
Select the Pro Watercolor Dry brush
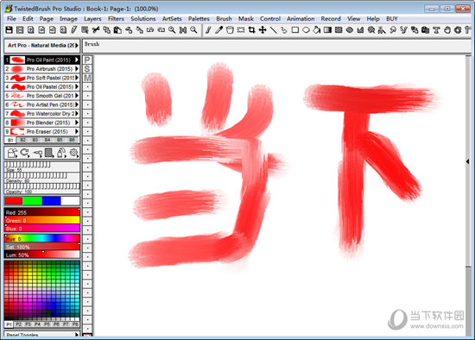[x=42, y=114]
